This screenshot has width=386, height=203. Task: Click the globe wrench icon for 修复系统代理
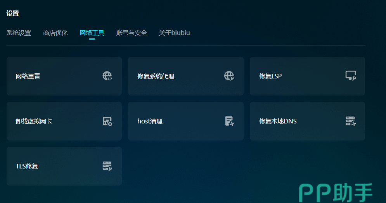coord(229,76)
